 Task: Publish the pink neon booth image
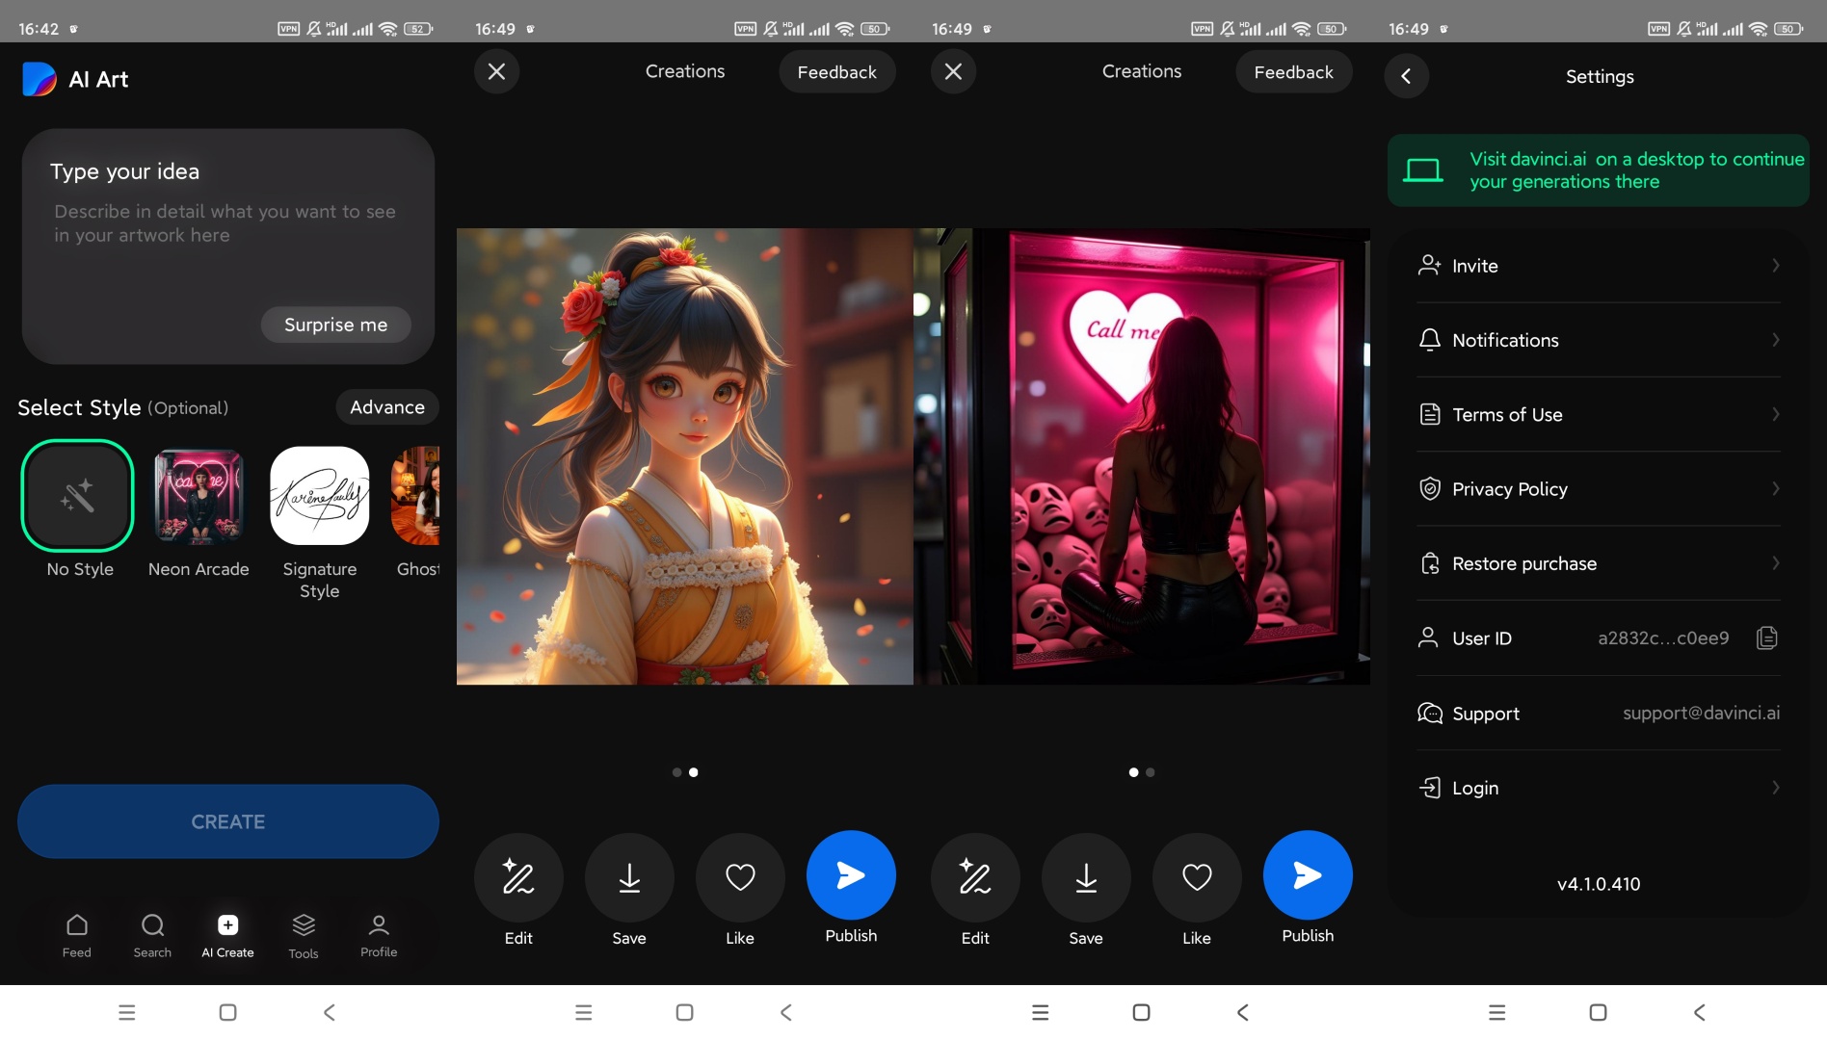pos(1308,875)
